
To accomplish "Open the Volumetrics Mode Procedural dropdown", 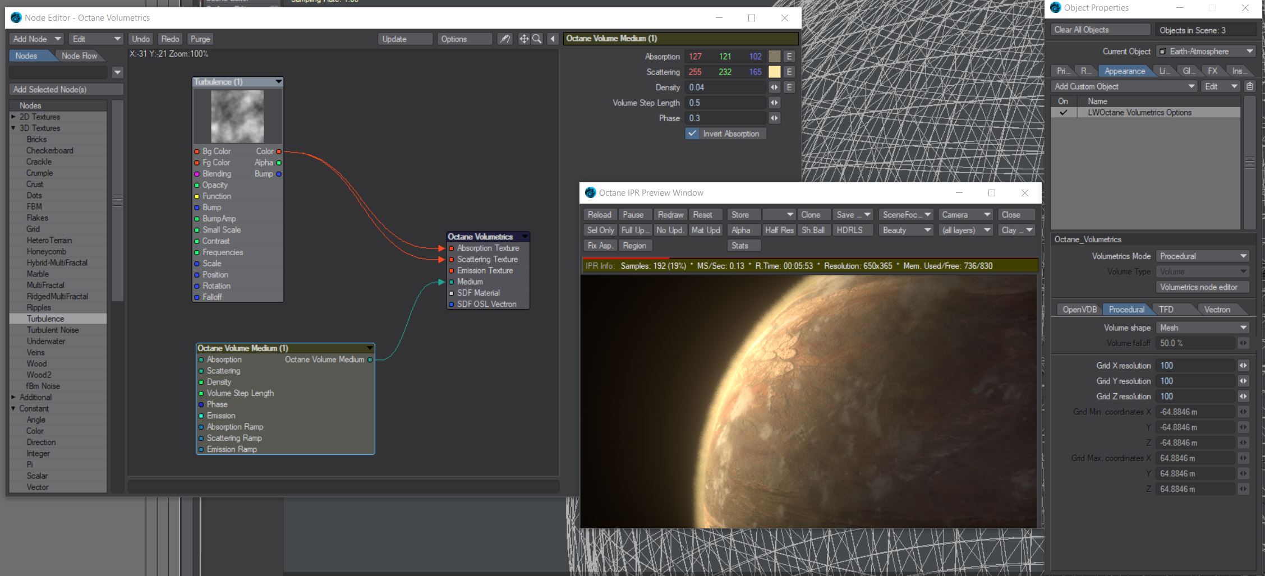I will click(1203, 256).
